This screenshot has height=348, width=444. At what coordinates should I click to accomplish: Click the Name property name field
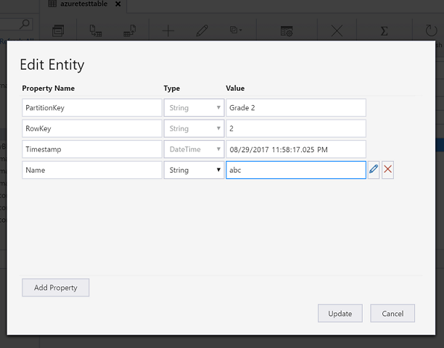pyautogui.click(x=92, y=170)
